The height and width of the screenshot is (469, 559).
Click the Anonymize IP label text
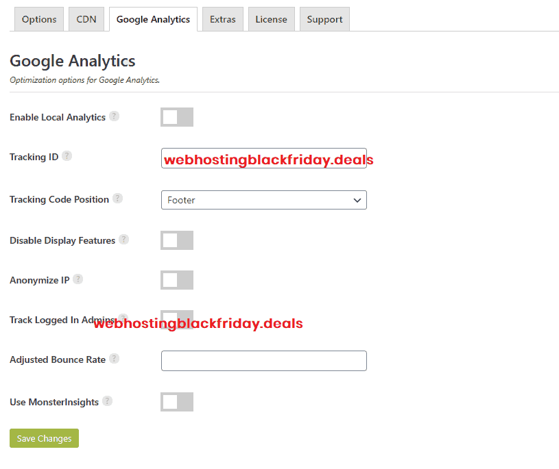[40, 281]
